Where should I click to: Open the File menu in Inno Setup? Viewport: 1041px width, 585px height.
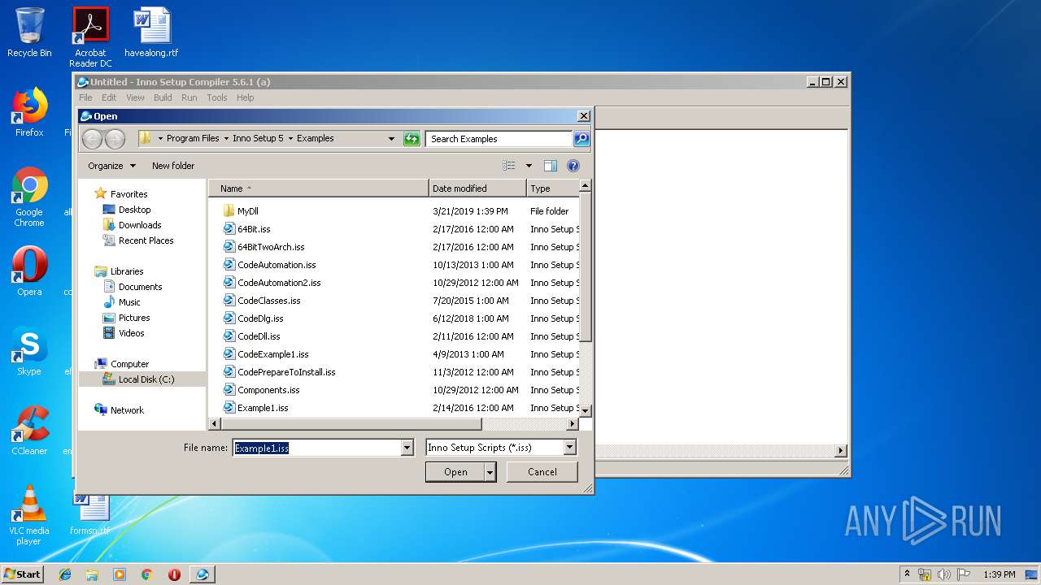pyautogui.click(x=85, y=97)
